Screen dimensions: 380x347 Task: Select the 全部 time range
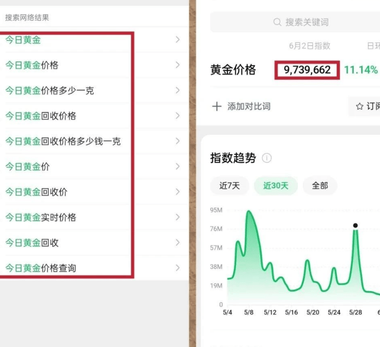click(x=320, y=186)
